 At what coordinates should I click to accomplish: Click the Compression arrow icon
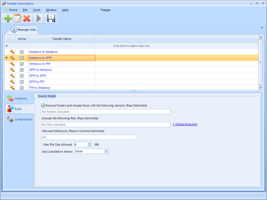[x=10, y=119]
